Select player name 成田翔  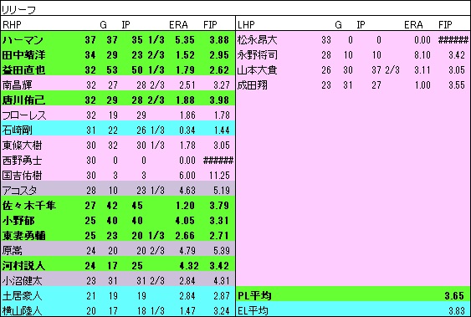[x=253, y=85]
